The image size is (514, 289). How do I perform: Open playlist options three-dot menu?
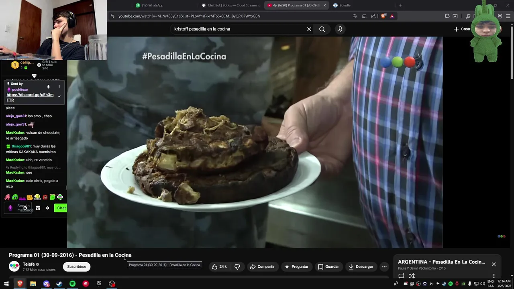pyautogui.click(x=494, y=276)
